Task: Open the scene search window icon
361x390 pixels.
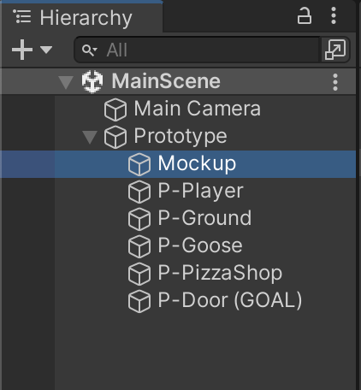Action: click(335, 50)
